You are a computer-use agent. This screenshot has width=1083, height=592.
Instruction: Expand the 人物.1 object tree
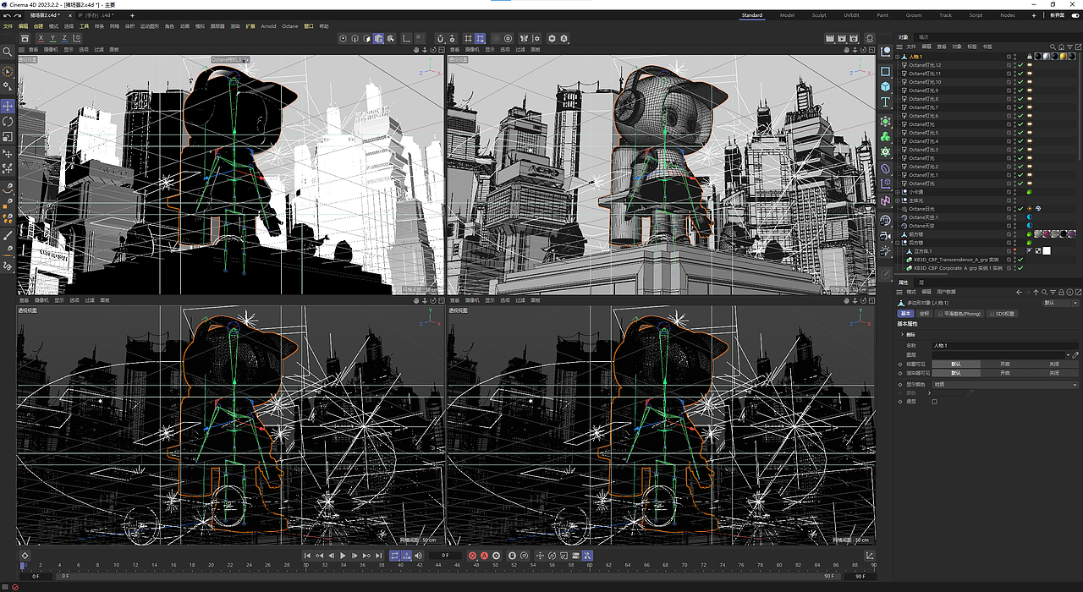click(897, 57)
